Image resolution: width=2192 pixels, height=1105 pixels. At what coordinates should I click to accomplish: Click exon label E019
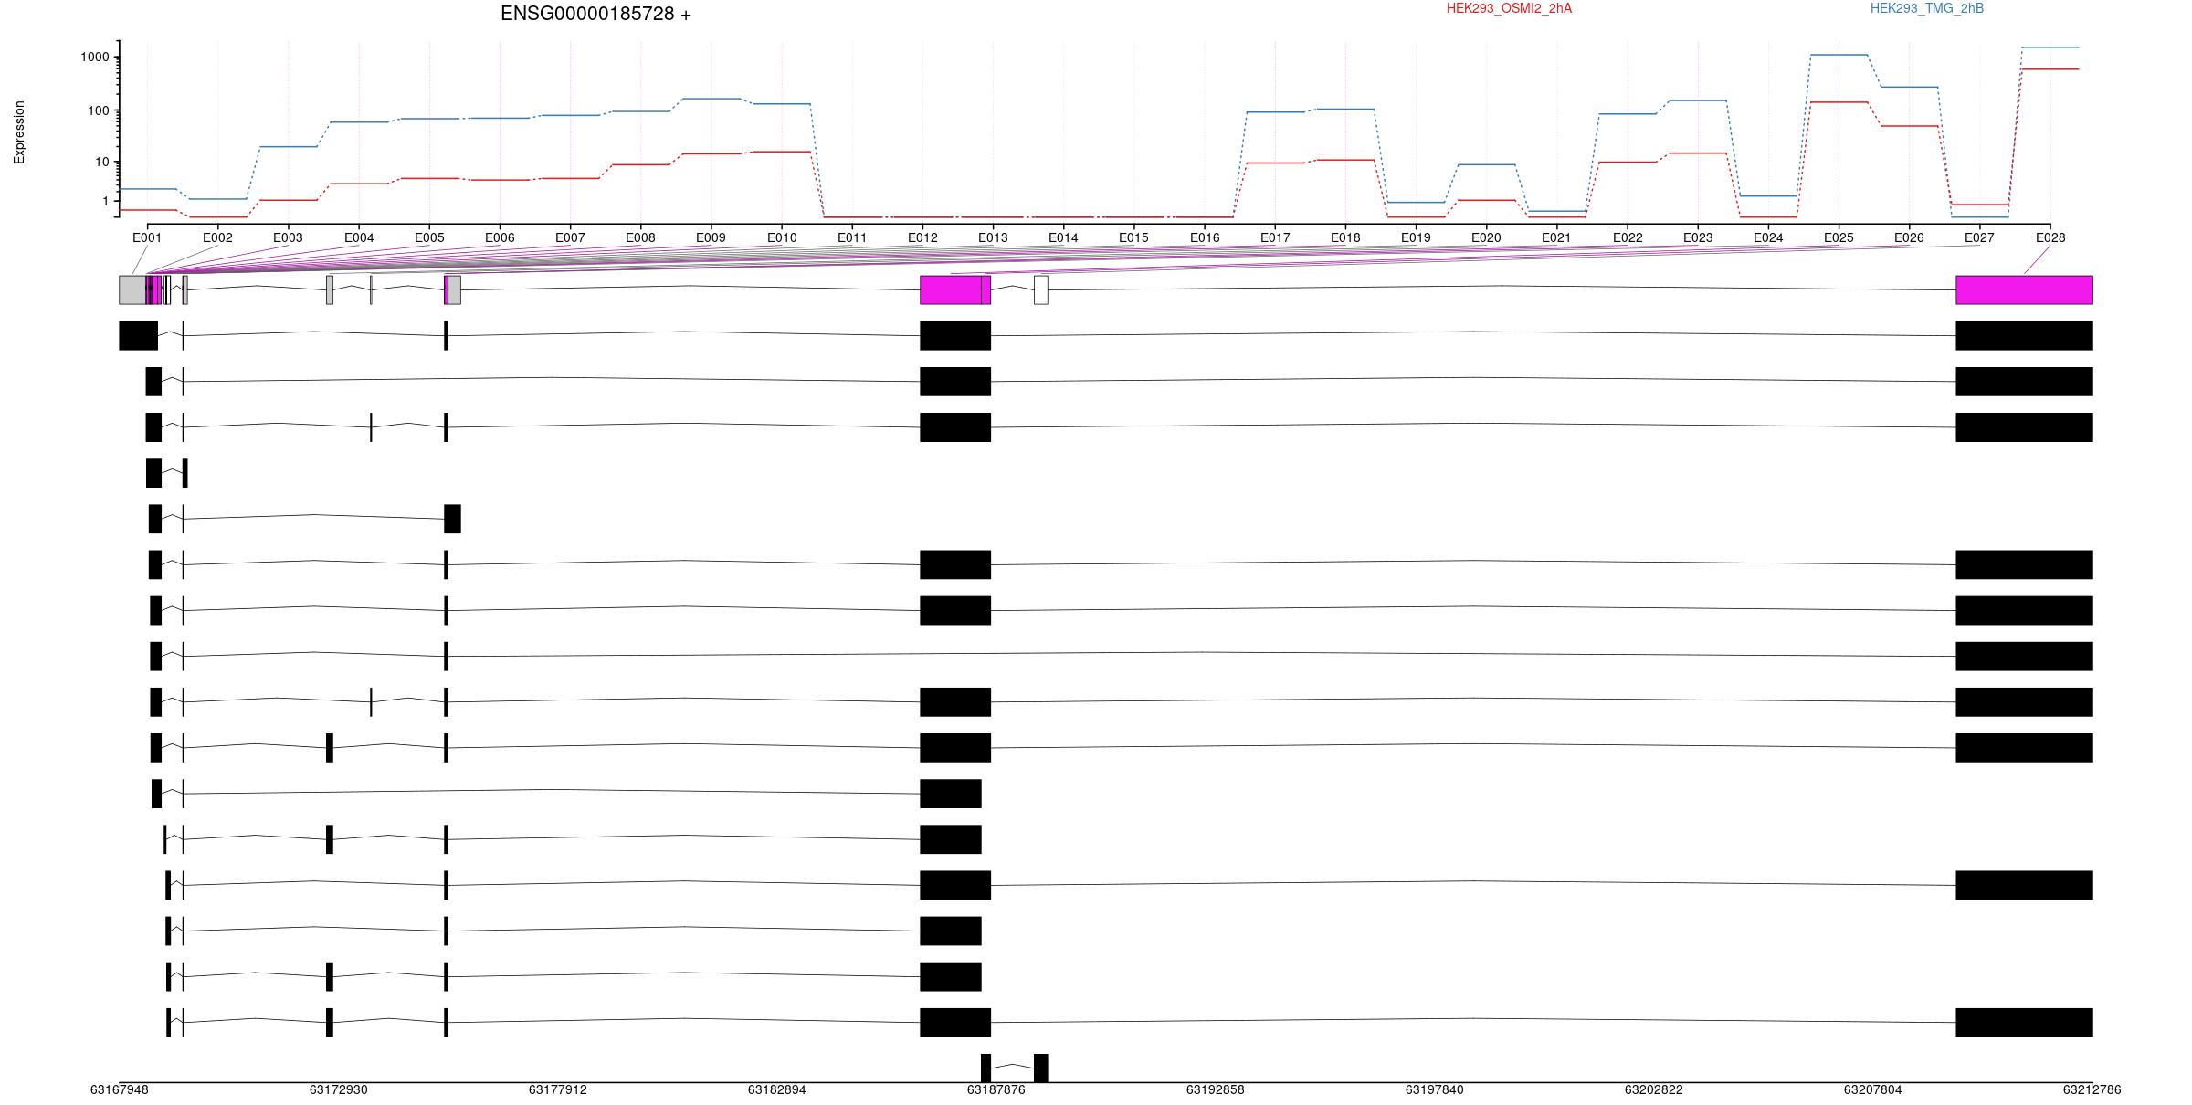(x=1416, y=237)
